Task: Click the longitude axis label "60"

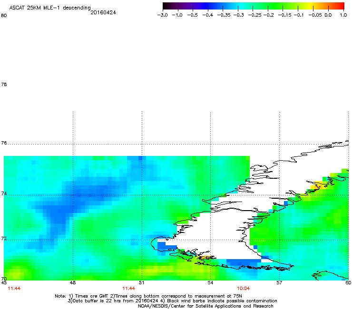Action: (348, 283)
